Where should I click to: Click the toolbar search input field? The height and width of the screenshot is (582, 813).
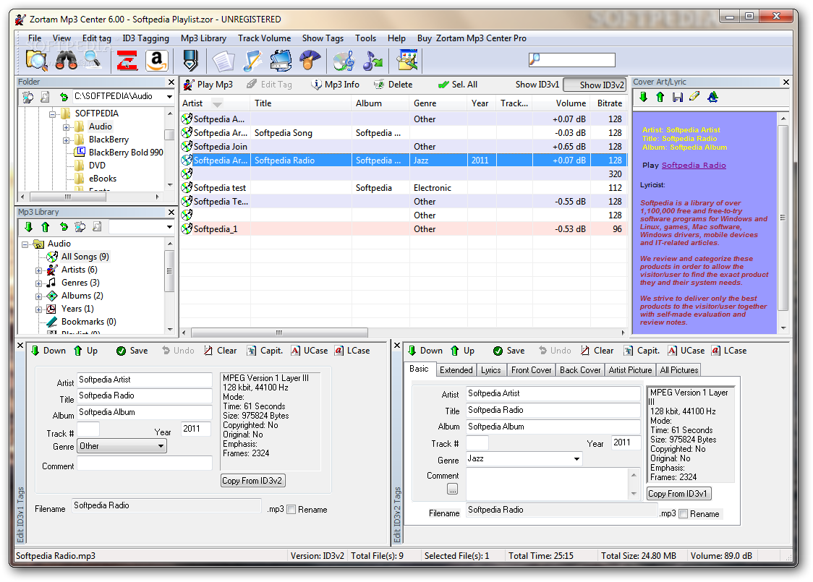(x=572, y=60)
